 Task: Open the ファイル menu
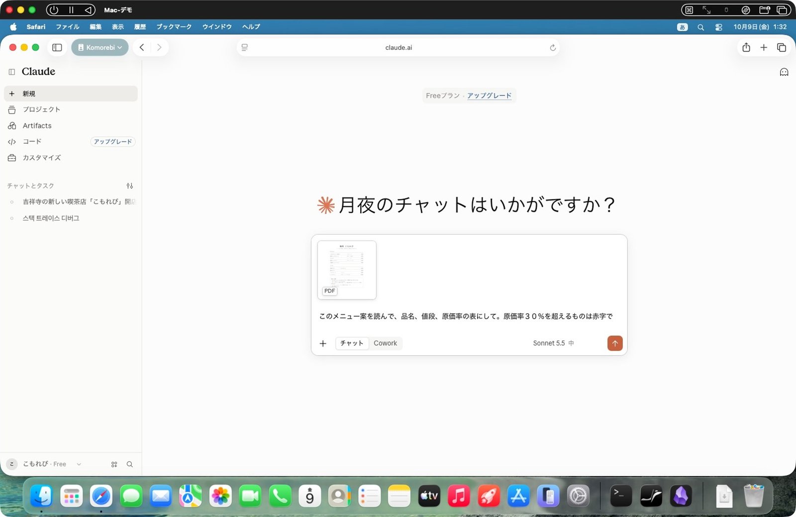(x=68, y=27)
